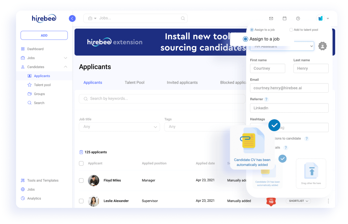
Task: Click the Groups folder icon
Action: [x=29, y=94]
